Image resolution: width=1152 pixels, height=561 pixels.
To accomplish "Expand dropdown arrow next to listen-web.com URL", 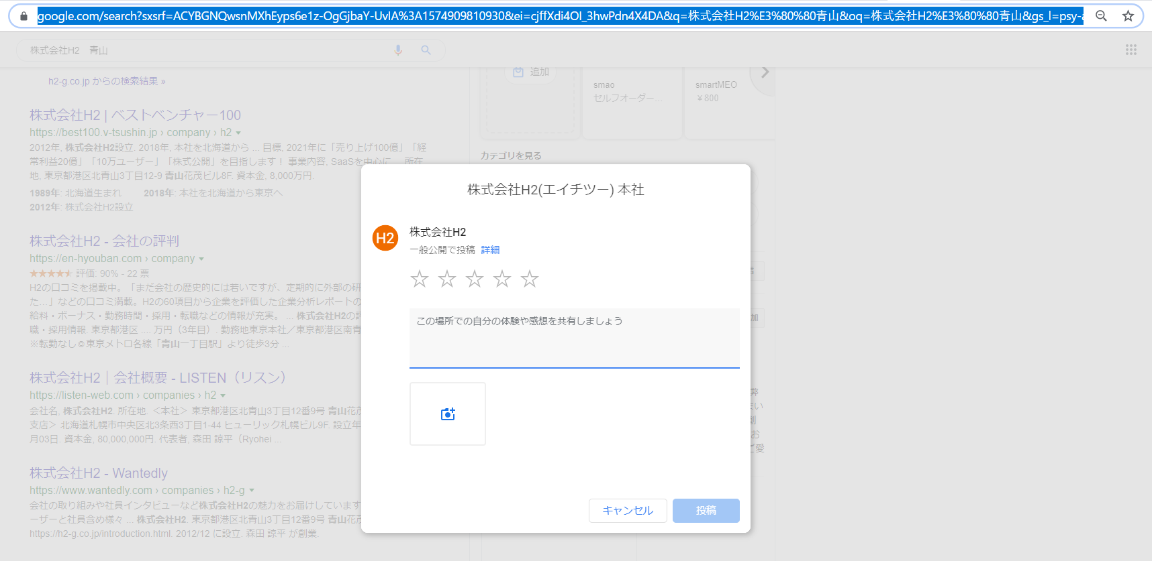I will pyautogui.click(x=223, y=395).
